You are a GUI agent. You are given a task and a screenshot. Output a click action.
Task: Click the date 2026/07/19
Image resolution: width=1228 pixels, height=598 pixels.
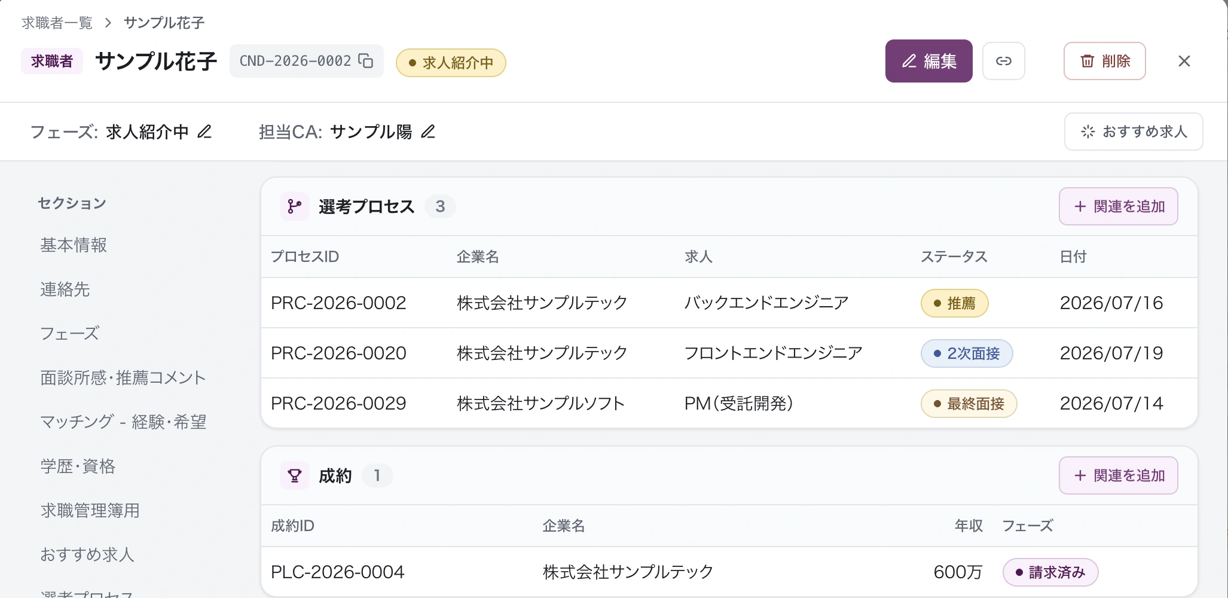[x=1111, y=353]
